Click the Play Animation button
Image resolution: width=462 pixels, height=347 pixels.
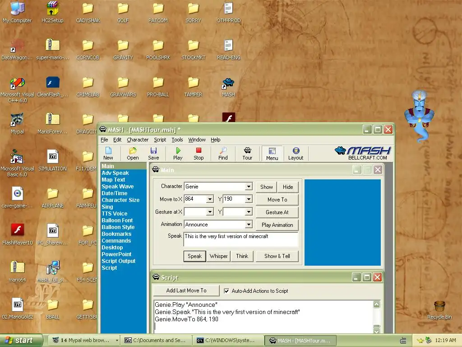277,225
